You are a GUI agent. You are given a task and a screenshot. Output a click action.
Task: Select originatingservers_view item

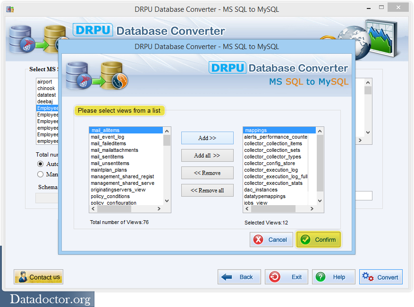tap(126, 190)
